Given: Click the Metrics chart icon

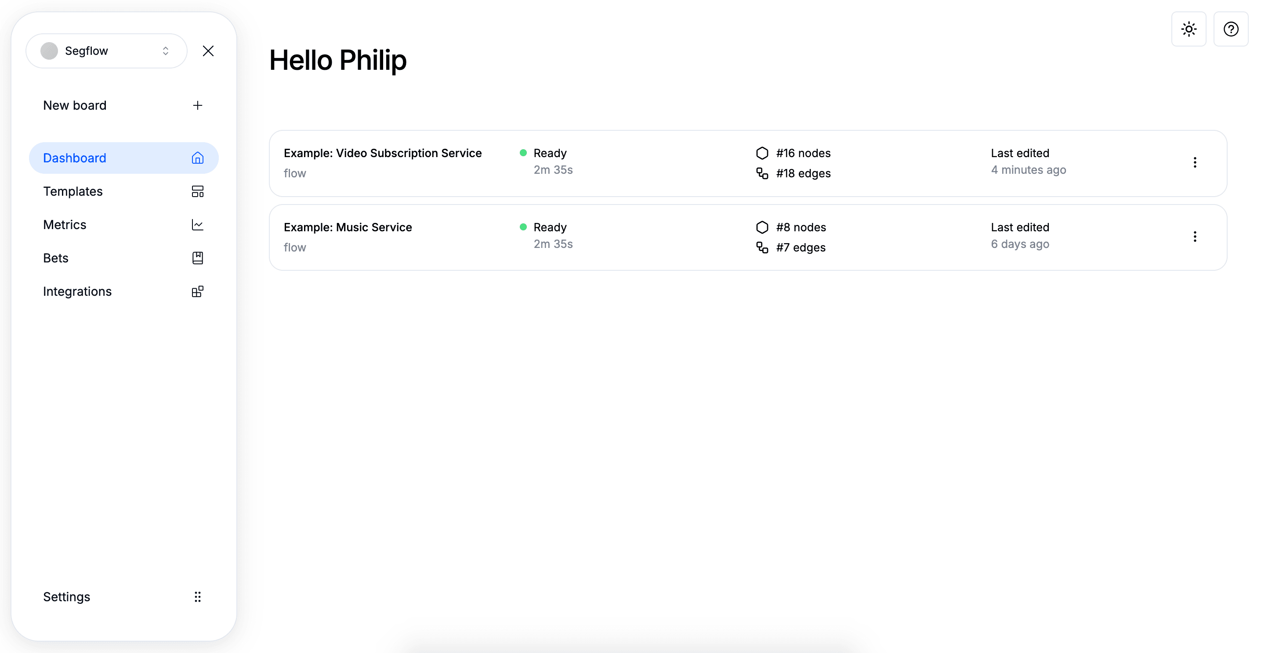Looking at the screenshot, I should 198,225.
